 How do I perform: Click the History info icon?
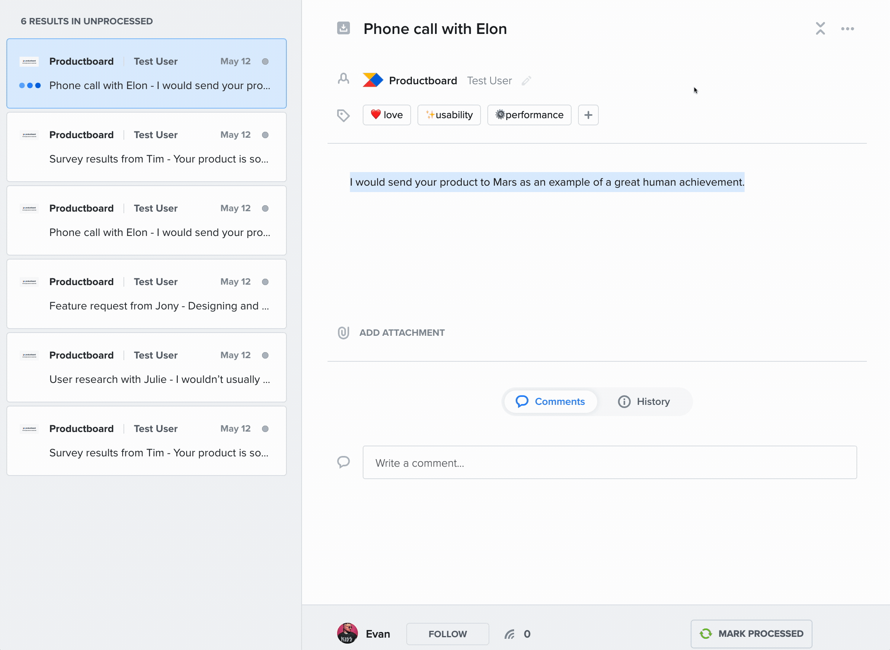click(624, 401)
